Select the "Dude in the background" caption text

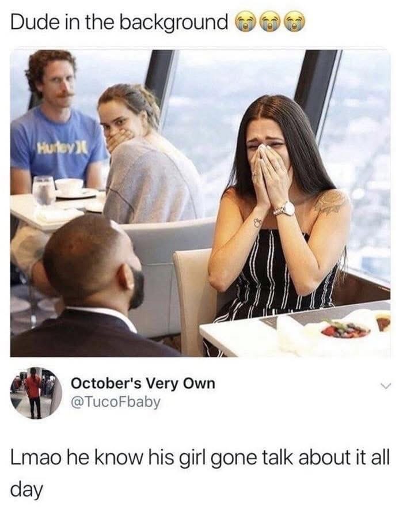pos(119,23)
